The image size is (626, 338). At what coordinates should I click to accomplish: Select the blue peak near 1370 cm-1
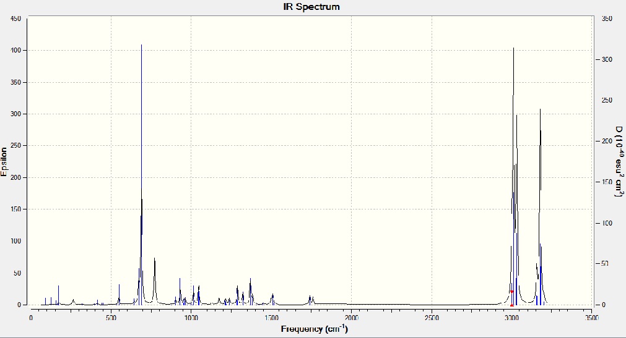tap(250, 292)
